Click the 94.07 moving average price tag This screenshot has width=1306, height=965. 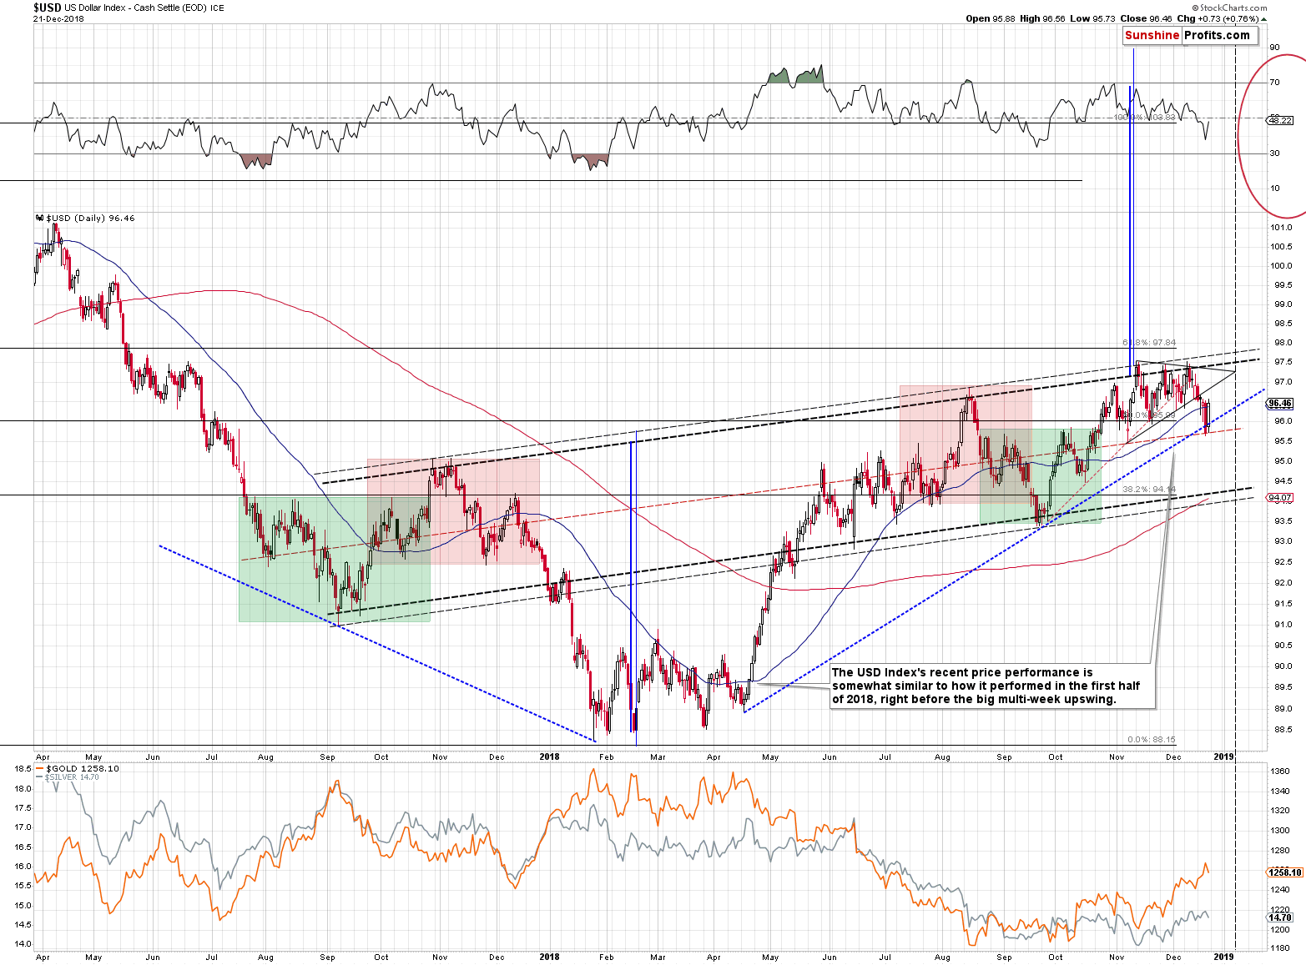point(1279,498)
